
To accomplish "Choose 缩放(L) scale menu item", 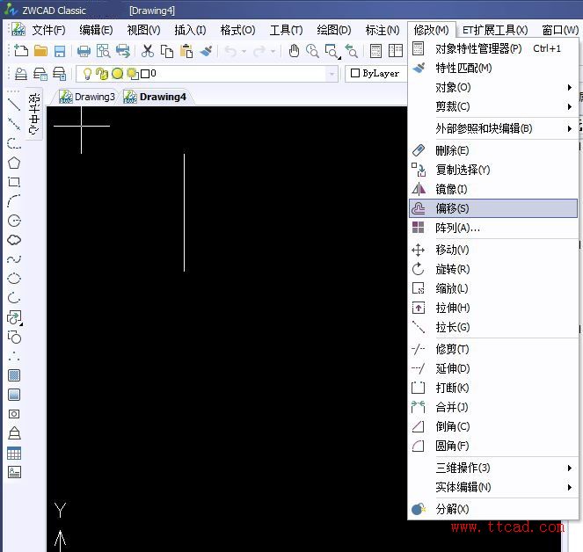I will [493, 288].
